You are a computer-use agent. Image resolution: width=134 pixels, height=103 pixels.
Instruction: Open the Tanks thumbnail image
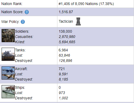click(8, 54)
